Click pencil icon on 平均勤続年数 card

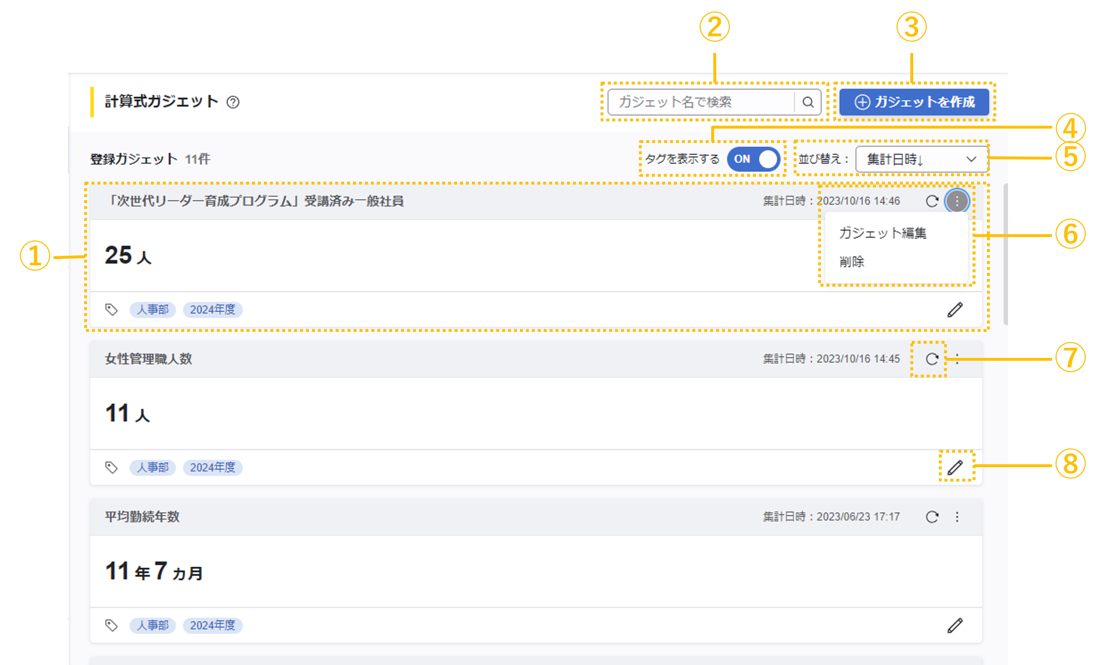(955, 625)
